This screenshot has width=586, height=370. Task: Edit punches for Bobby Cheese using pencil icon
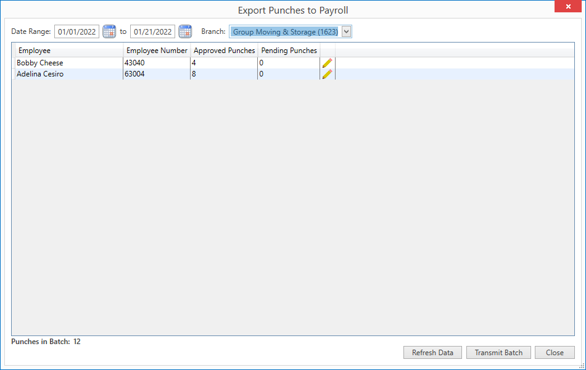point(327,62)
